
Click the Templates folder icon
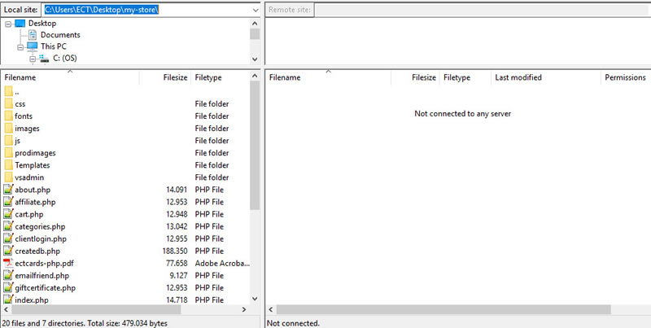8,165
